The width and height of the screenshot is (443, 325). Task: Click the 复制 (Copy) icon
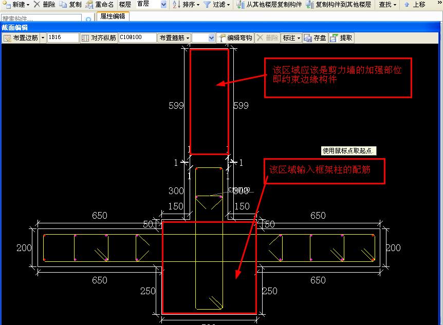pos(63,5)
